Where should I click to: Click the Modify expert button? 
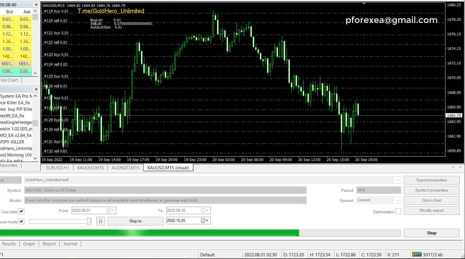pos(431,210)
